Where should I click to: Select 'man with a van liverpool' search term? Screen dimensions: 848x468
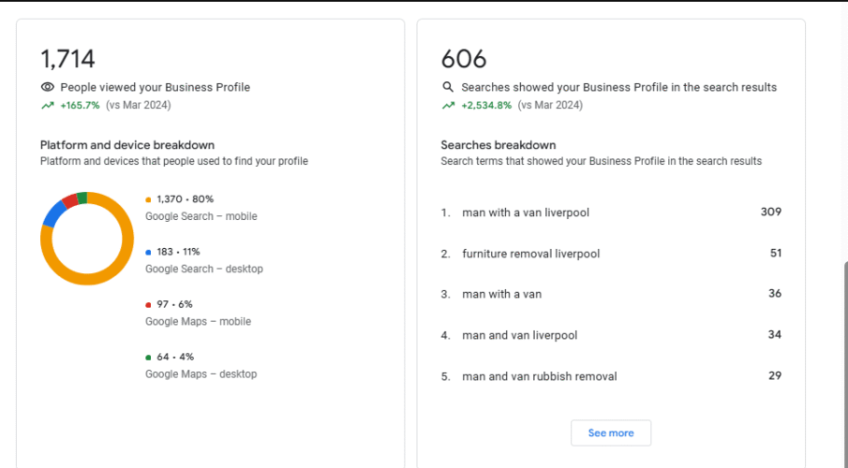(525, 212)
